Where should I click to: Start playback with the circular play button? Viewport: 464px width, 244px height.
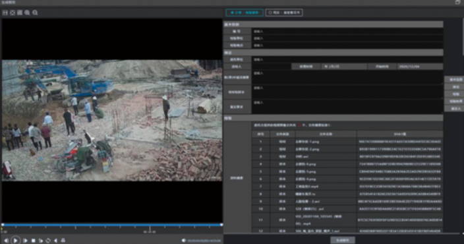(15, 240)
